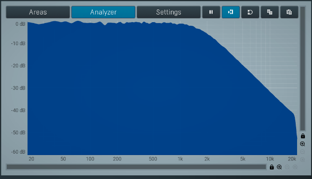Select the Analyzer tab
The height and width of the screenshot is (179, 312).
pyautogui.click(x=103, y=12)
